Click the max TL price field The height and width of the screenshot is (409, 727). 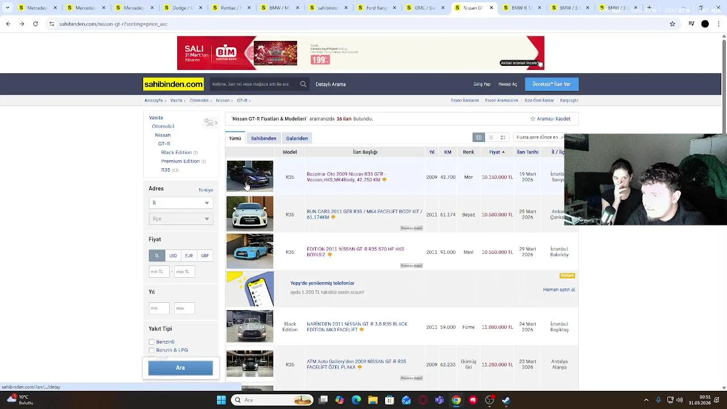pos(185,272)
